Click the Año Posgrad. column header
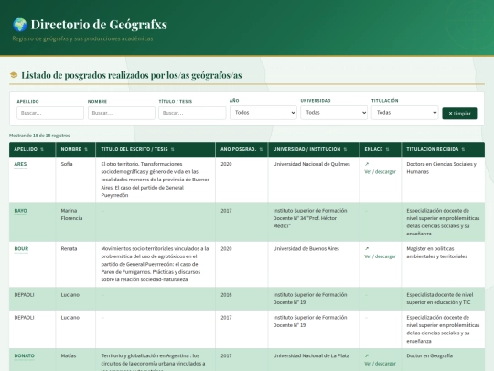Screen dimensions: 494x371 (242, 149)
